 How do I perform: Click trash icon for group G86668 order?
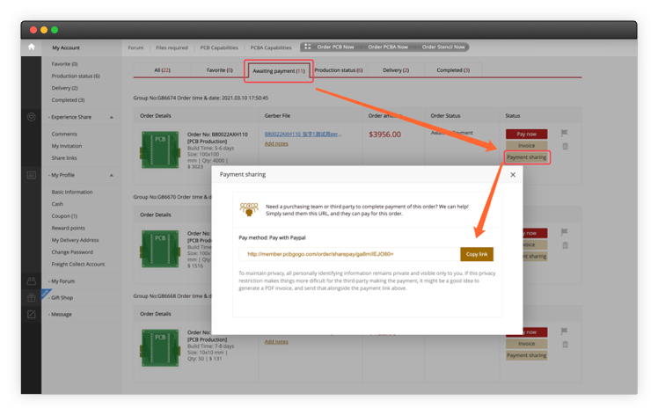(566, 345)
